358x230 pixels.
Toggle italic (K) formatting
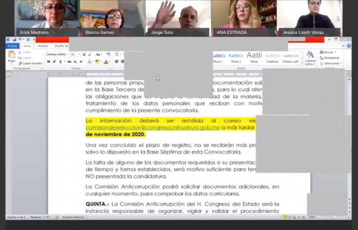54,62
